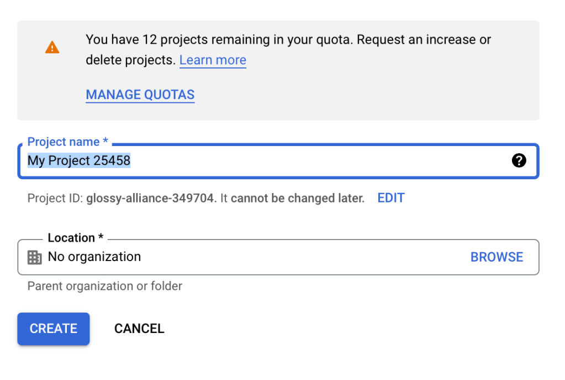The image size is (565, 380).
Task: Click the No organization location value
Action: pos(94,257)
